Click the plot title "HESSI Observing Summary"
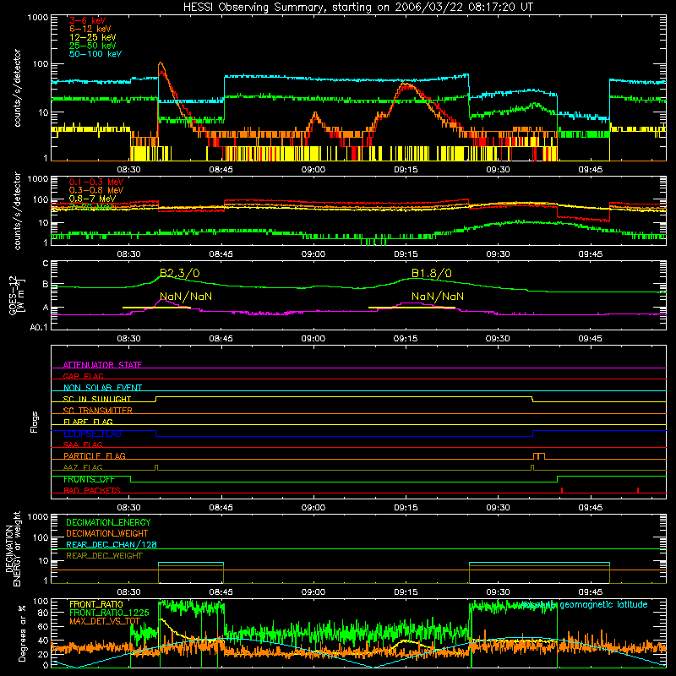The height and width of the screenshot is (676, 676). click(x=254, y=7)
